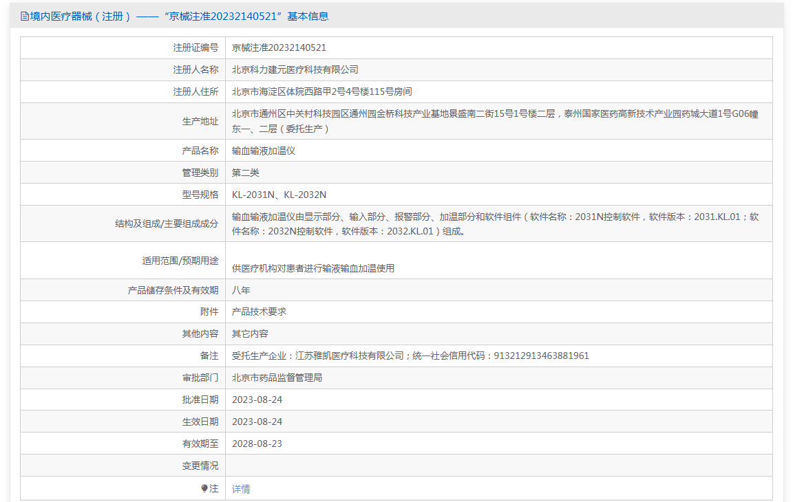Select model value KL-2031N、KL-2032N

tap(279, 195)
